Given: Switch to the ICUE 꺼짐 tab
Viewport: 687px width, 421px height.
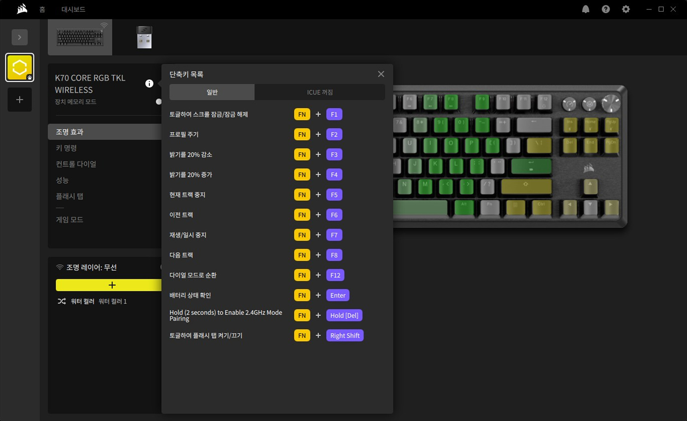Looking at the screenshot, I should tap(320, 92).
